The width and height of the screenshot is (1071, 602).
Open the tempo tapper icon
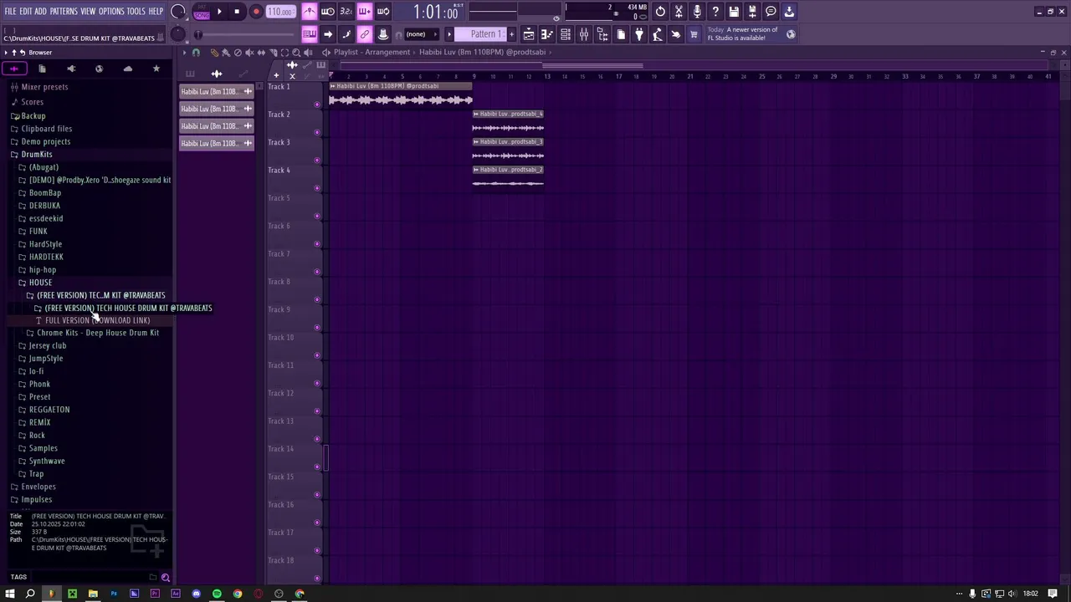pyautogui.click(x=658, y=34)
